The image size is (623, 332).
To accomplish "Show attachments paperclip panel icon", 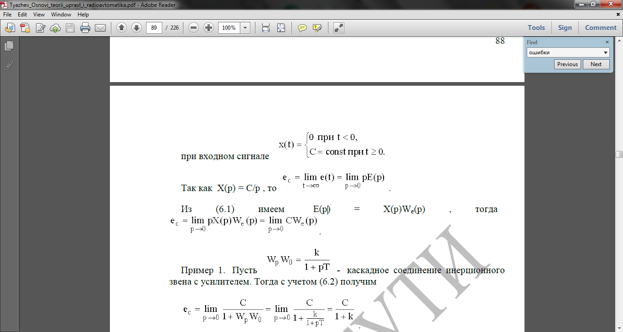I will coord(9,65).
